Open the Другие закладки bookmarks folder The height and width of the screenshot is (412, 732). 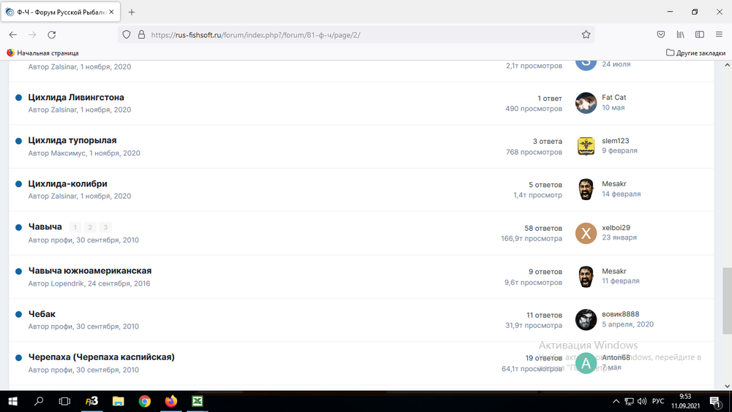click(x=695, y=53)
